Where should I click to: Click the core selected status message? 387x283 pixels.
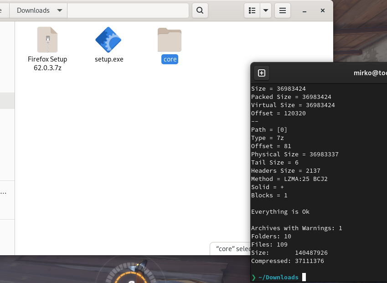tap(230, 248)
